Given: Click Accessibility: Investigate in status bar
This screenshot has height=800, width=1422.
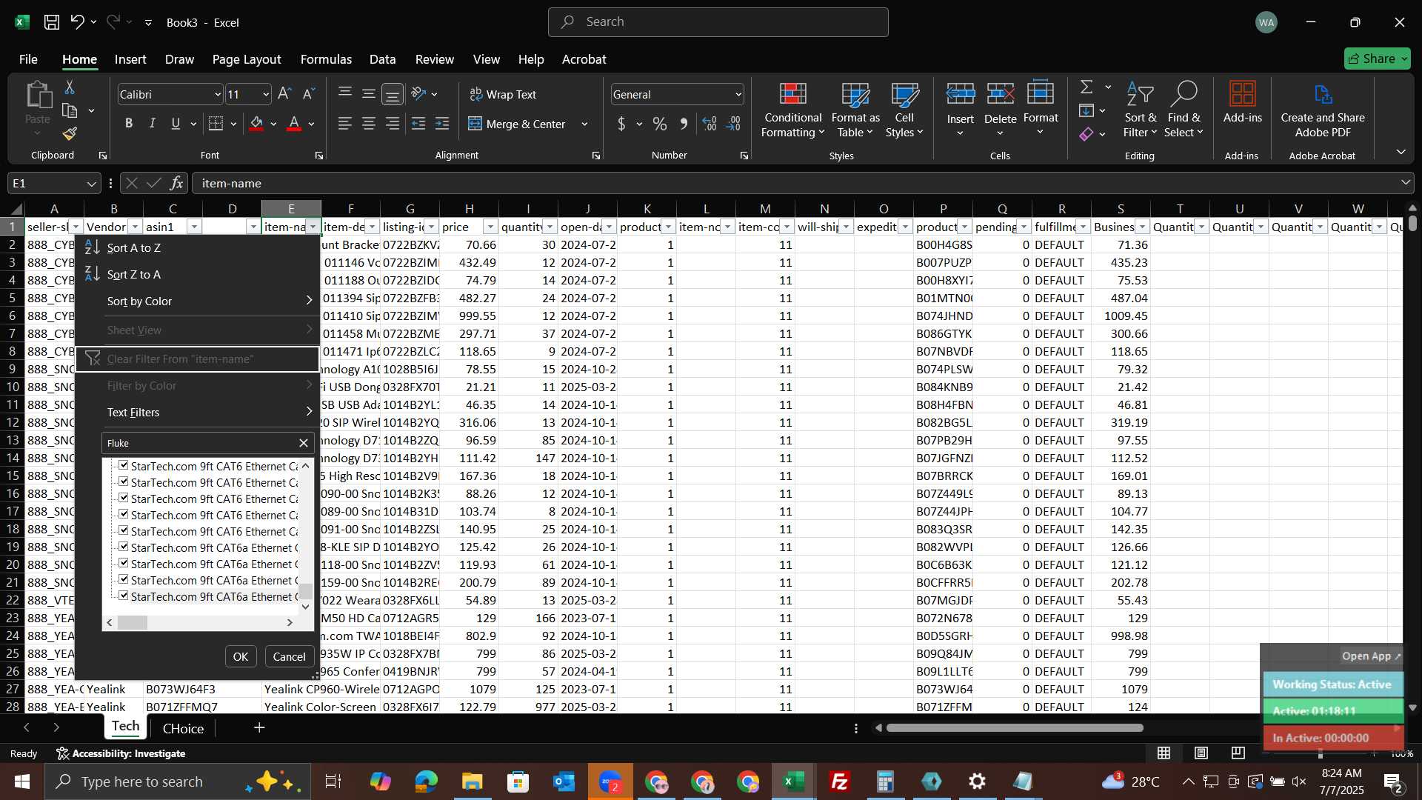Looking at the screenshot, I should [121, 753].
